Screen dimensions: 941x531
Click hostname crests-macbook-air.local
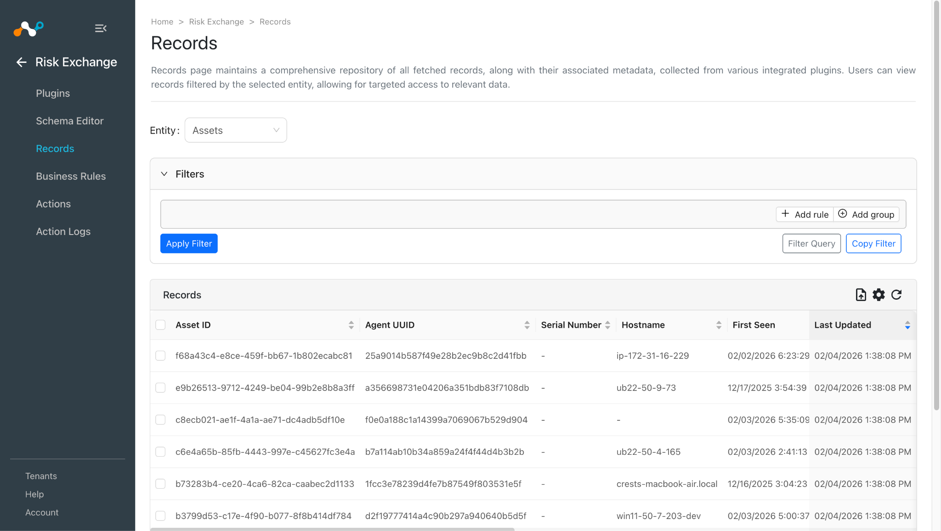pos(667,484)
